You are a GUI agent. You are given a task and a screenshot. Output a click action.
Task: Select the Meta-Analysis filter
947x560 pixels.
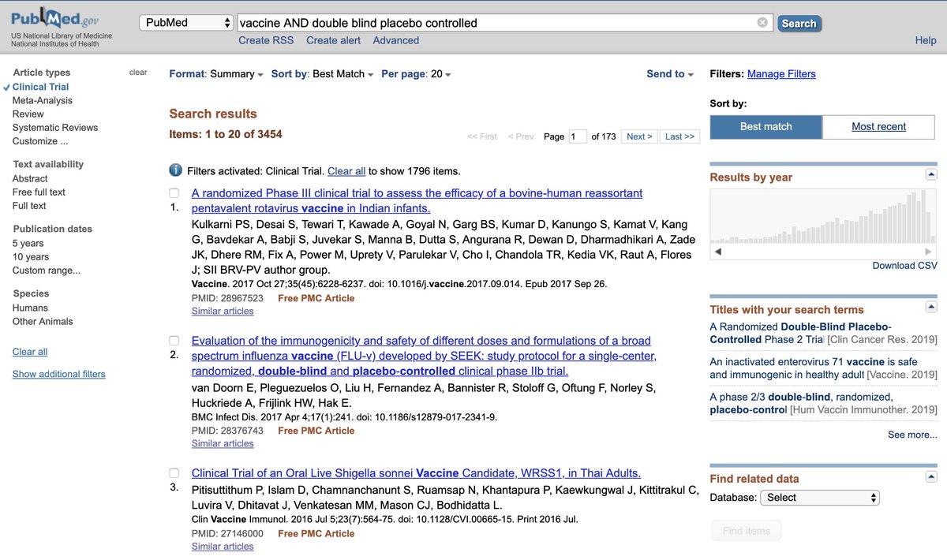pos(42,100)
